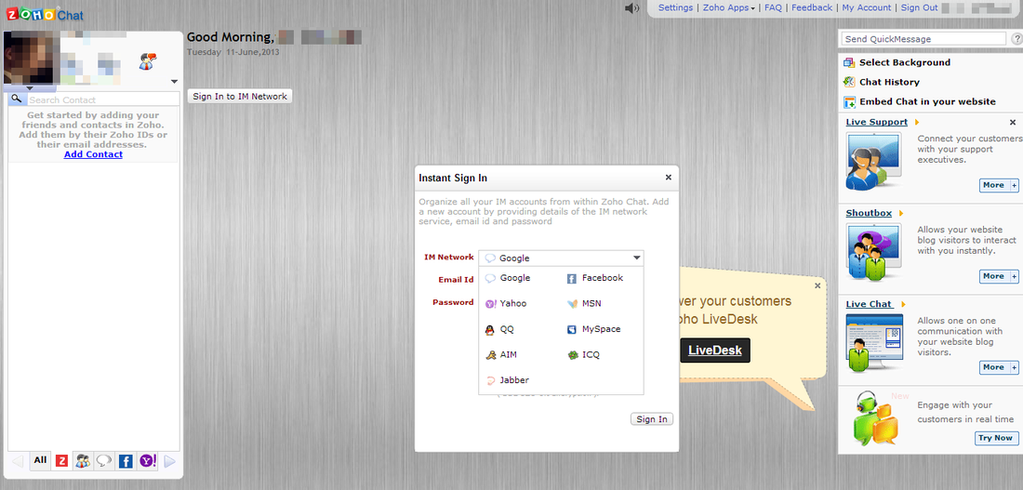
Task: Choose AIM in the IM network list
Action: pos(501,355)
